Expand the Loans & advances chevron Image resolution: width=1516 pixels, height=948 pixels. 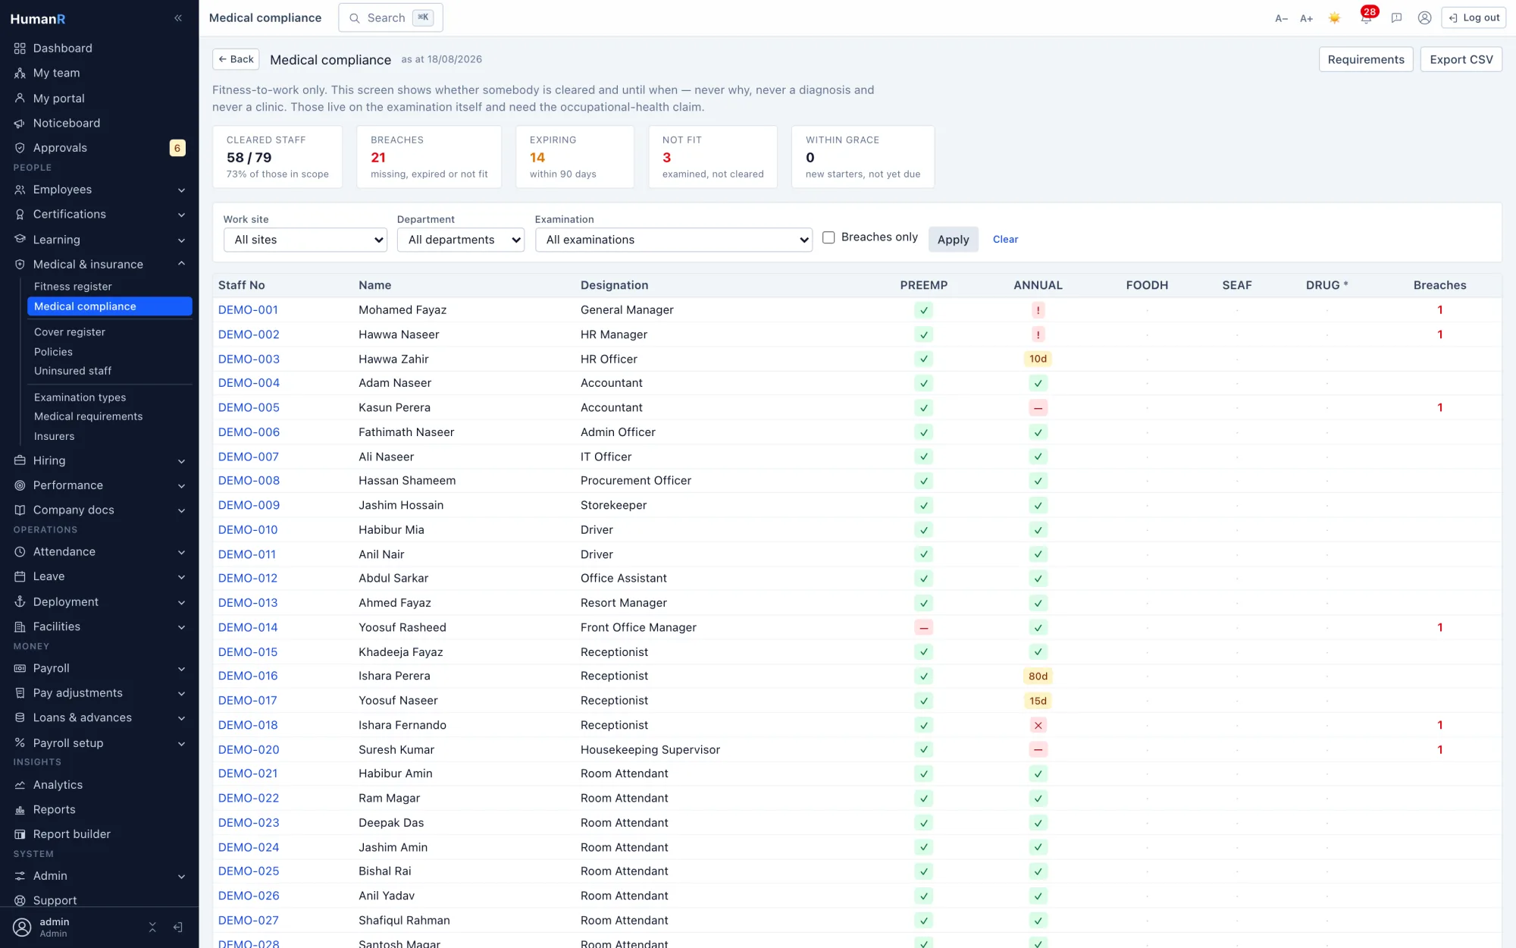(x=182, y=717)
